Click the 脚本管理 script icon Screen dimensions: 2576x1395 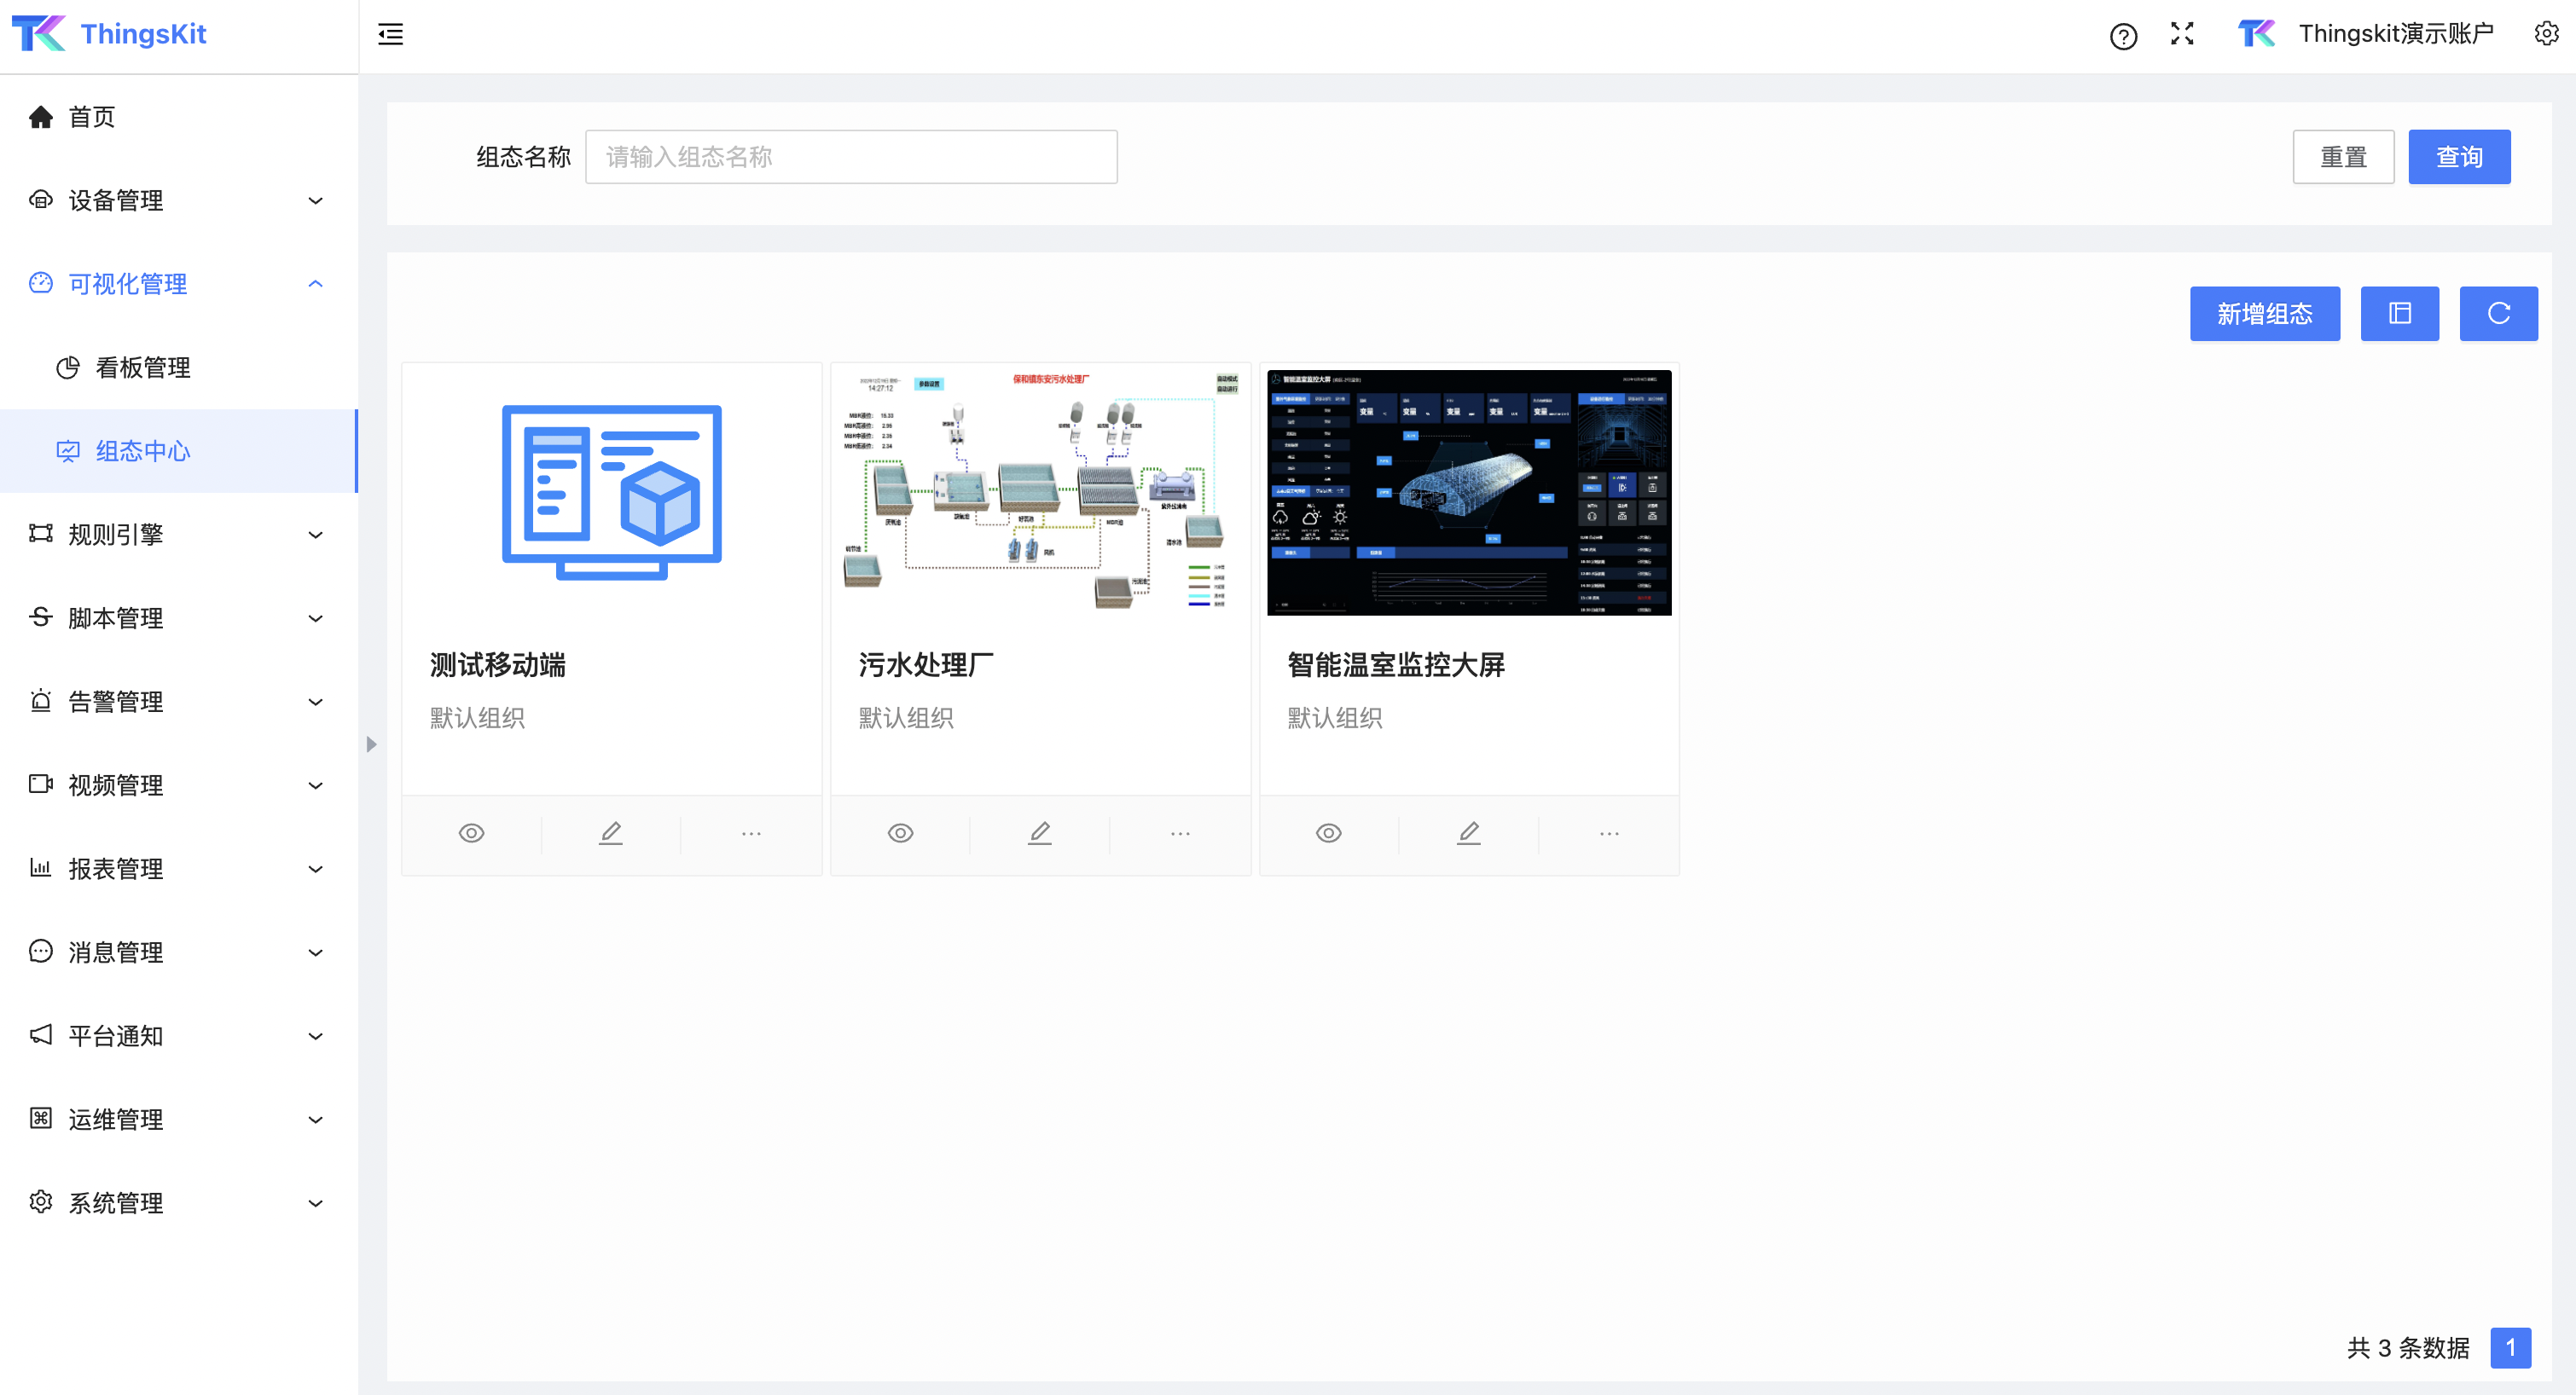click(x=41, y=617)
